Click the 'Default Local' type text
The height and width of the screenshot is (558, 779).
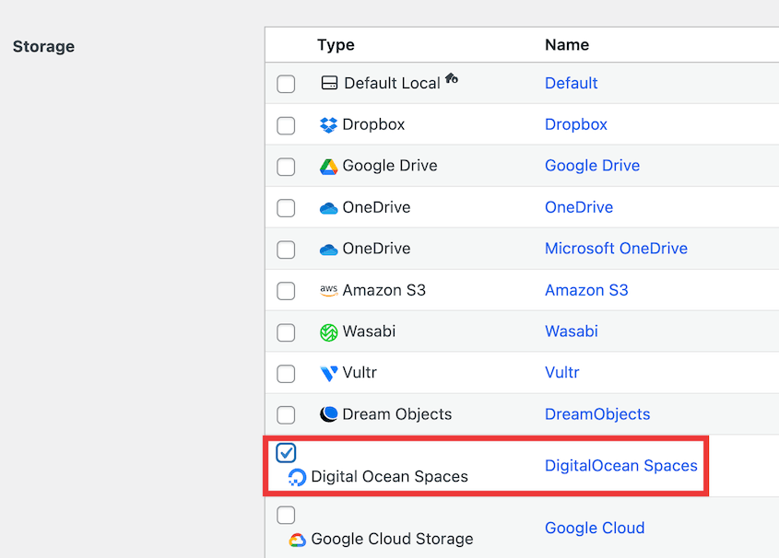coord(392,83)
